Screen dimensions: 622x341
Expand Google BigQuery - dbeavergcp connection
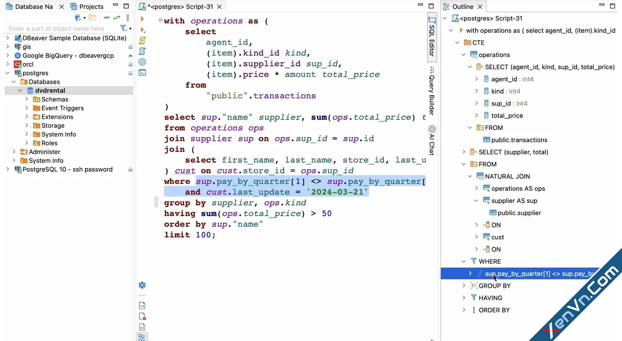point(7,55)
